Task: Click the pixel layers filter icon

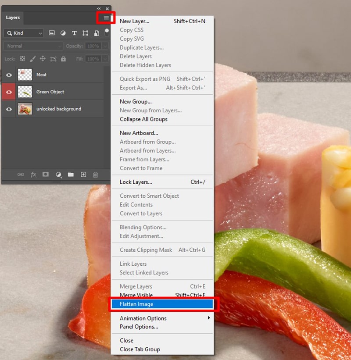Action: click(x=52, y=33)
